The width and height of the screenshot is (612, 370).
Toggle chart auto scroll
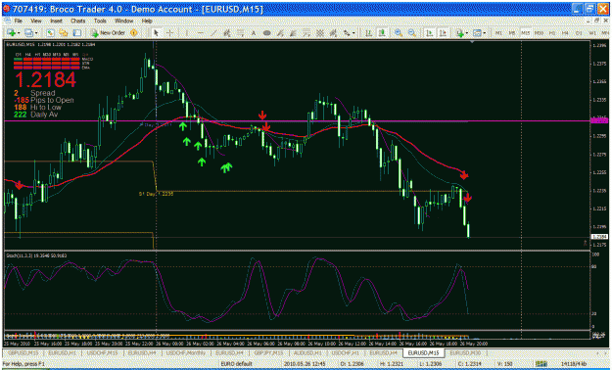[x=430, y=33]
